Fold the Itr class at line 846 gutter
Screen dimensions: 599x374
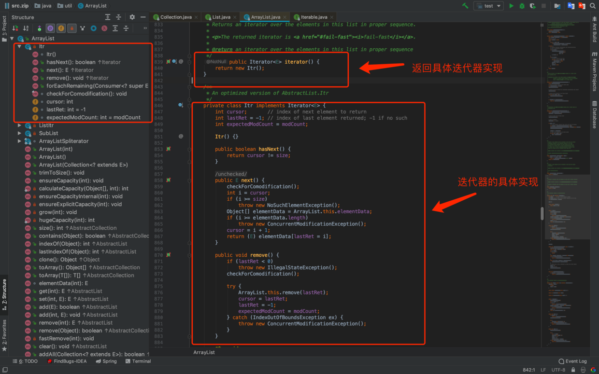point(190,105)
